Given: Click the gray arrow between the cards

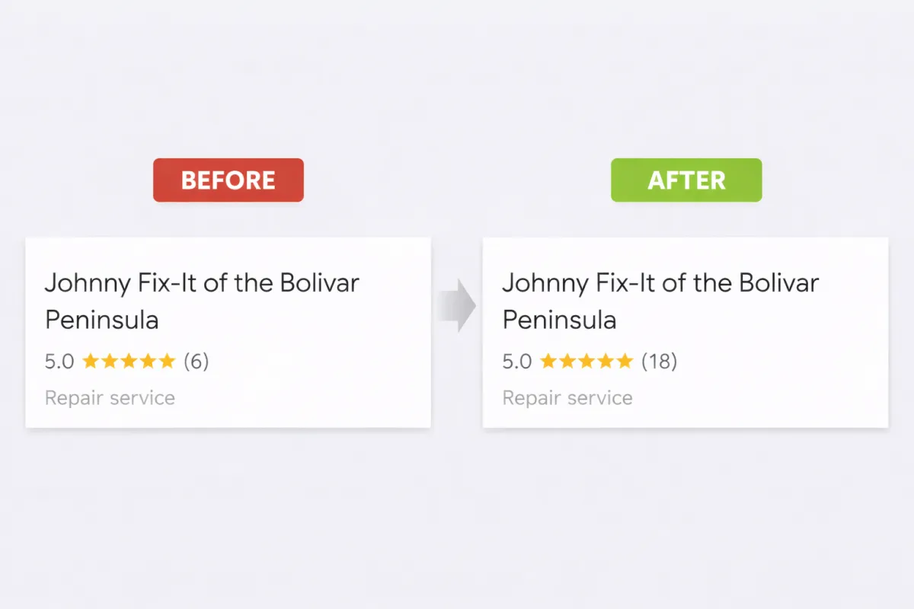Looking at the screenshot, I should tap(457, 305).
